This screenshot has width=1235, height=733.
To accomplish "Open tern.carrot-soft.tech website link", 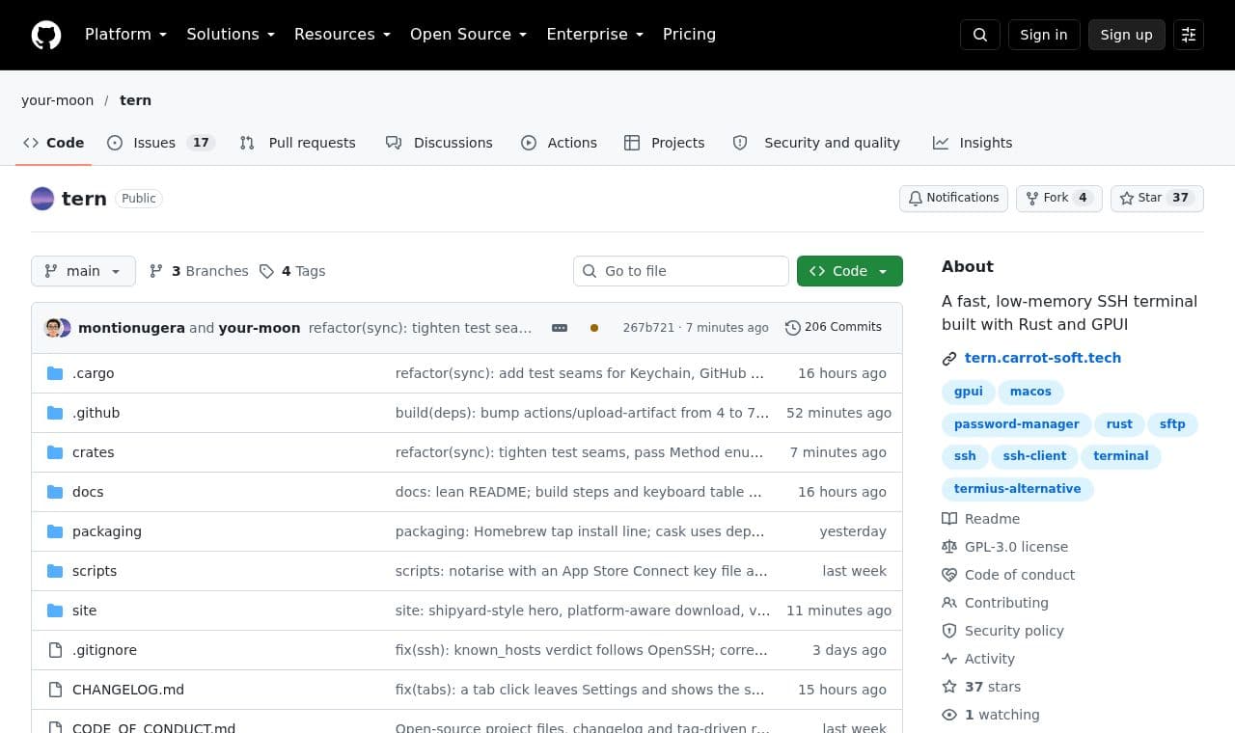I will [x=1043, y=358].
